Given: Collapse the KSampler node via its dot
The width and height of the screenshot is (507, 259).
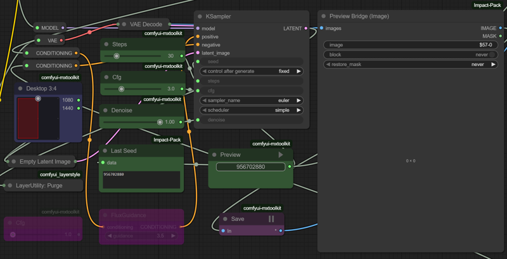Looking at the screenshot, I should point(200,16).
